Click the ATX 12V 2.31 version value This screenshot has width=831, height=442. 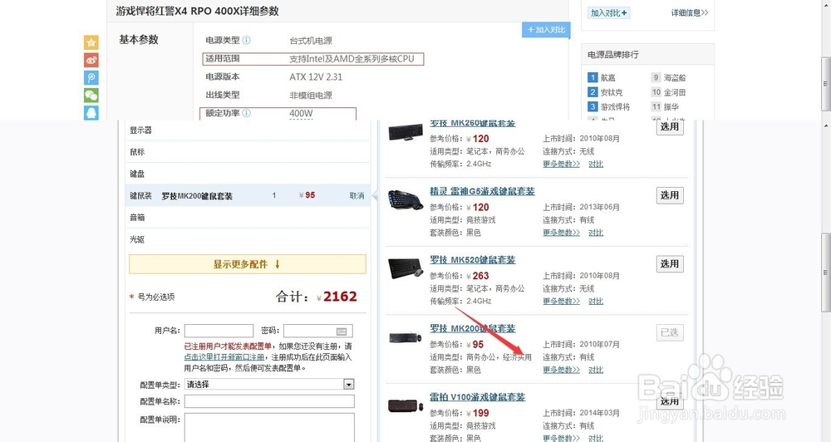pyautogui.click(x=316, y=76)
